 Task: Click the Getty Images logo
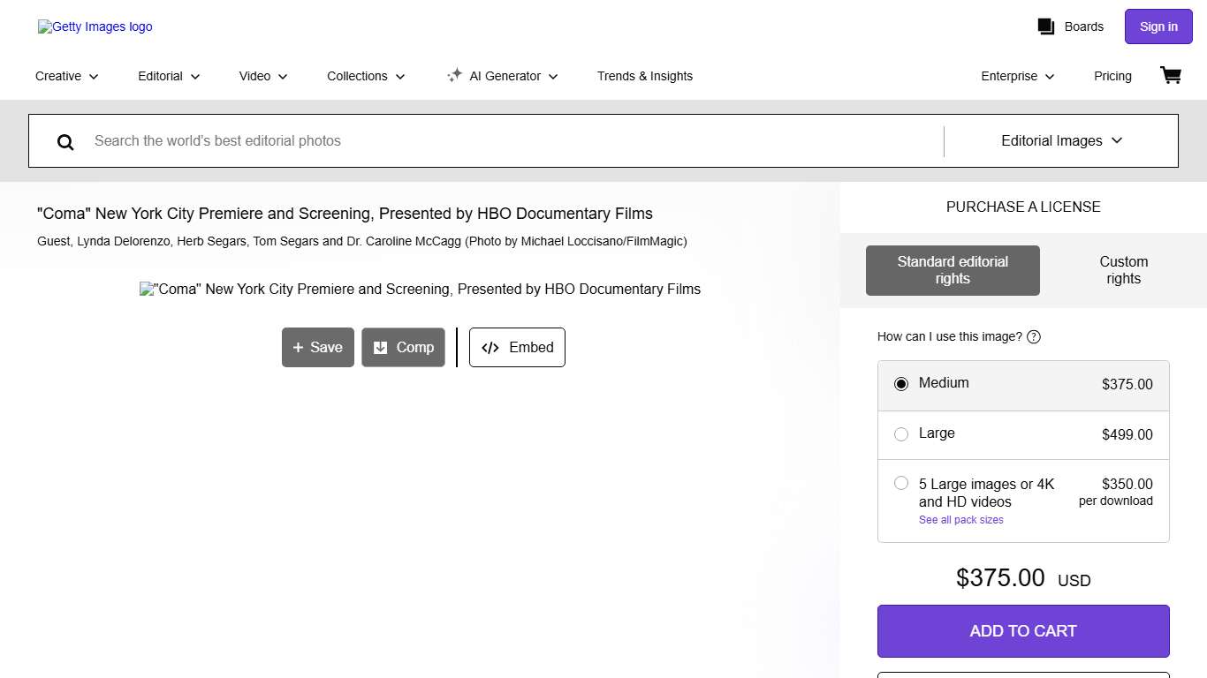(x=95, y=26)
